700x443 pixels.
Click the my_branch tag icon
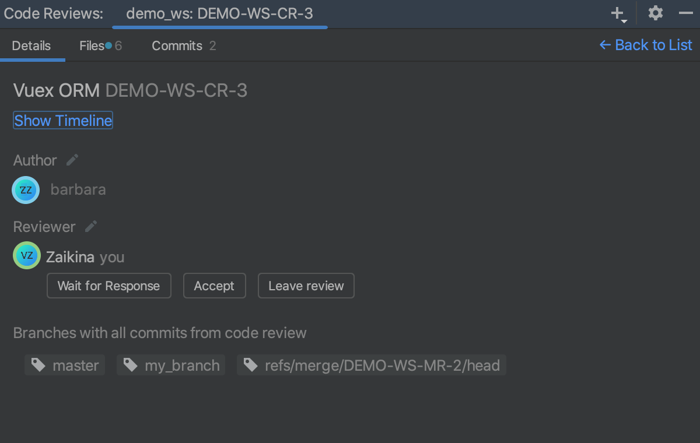(131, 365)
